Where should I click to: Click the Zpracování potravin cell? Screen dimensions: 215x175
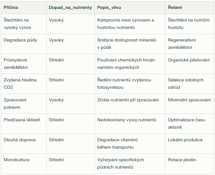click(x=24, y=104)
